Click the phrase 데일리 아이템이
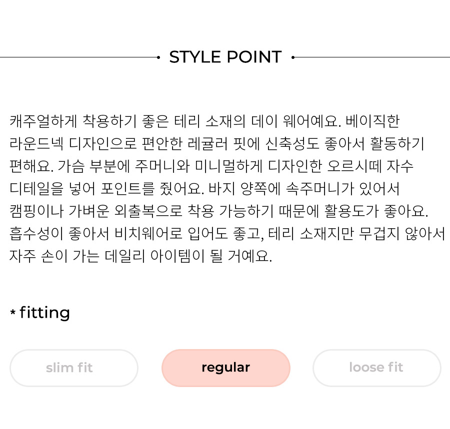 154,256
